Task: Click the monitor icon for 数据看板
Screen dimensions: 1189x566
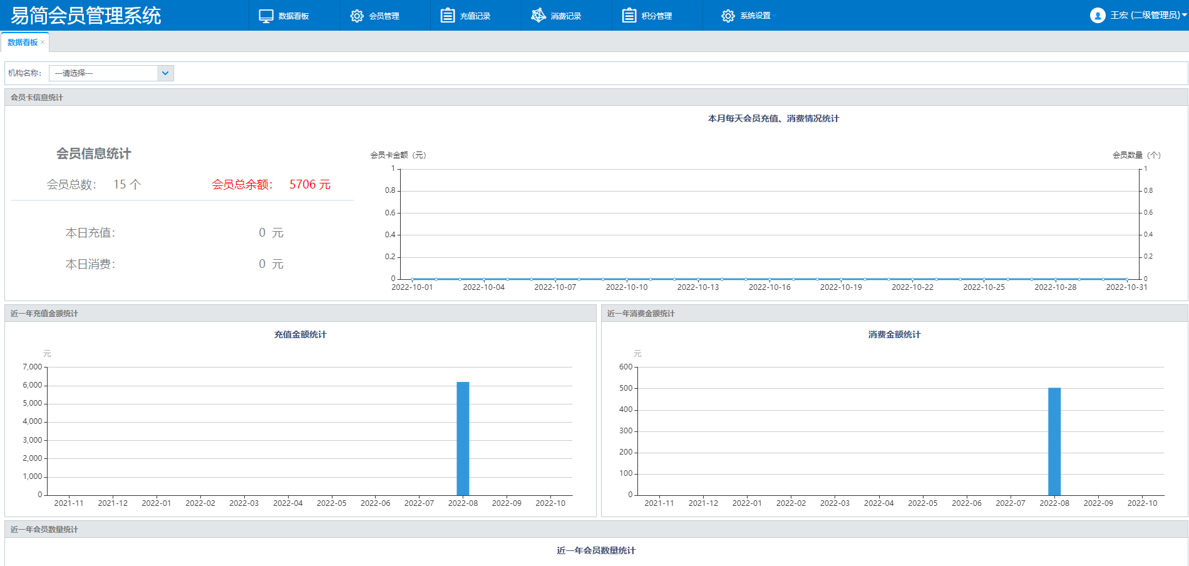Action: [266, 16]
